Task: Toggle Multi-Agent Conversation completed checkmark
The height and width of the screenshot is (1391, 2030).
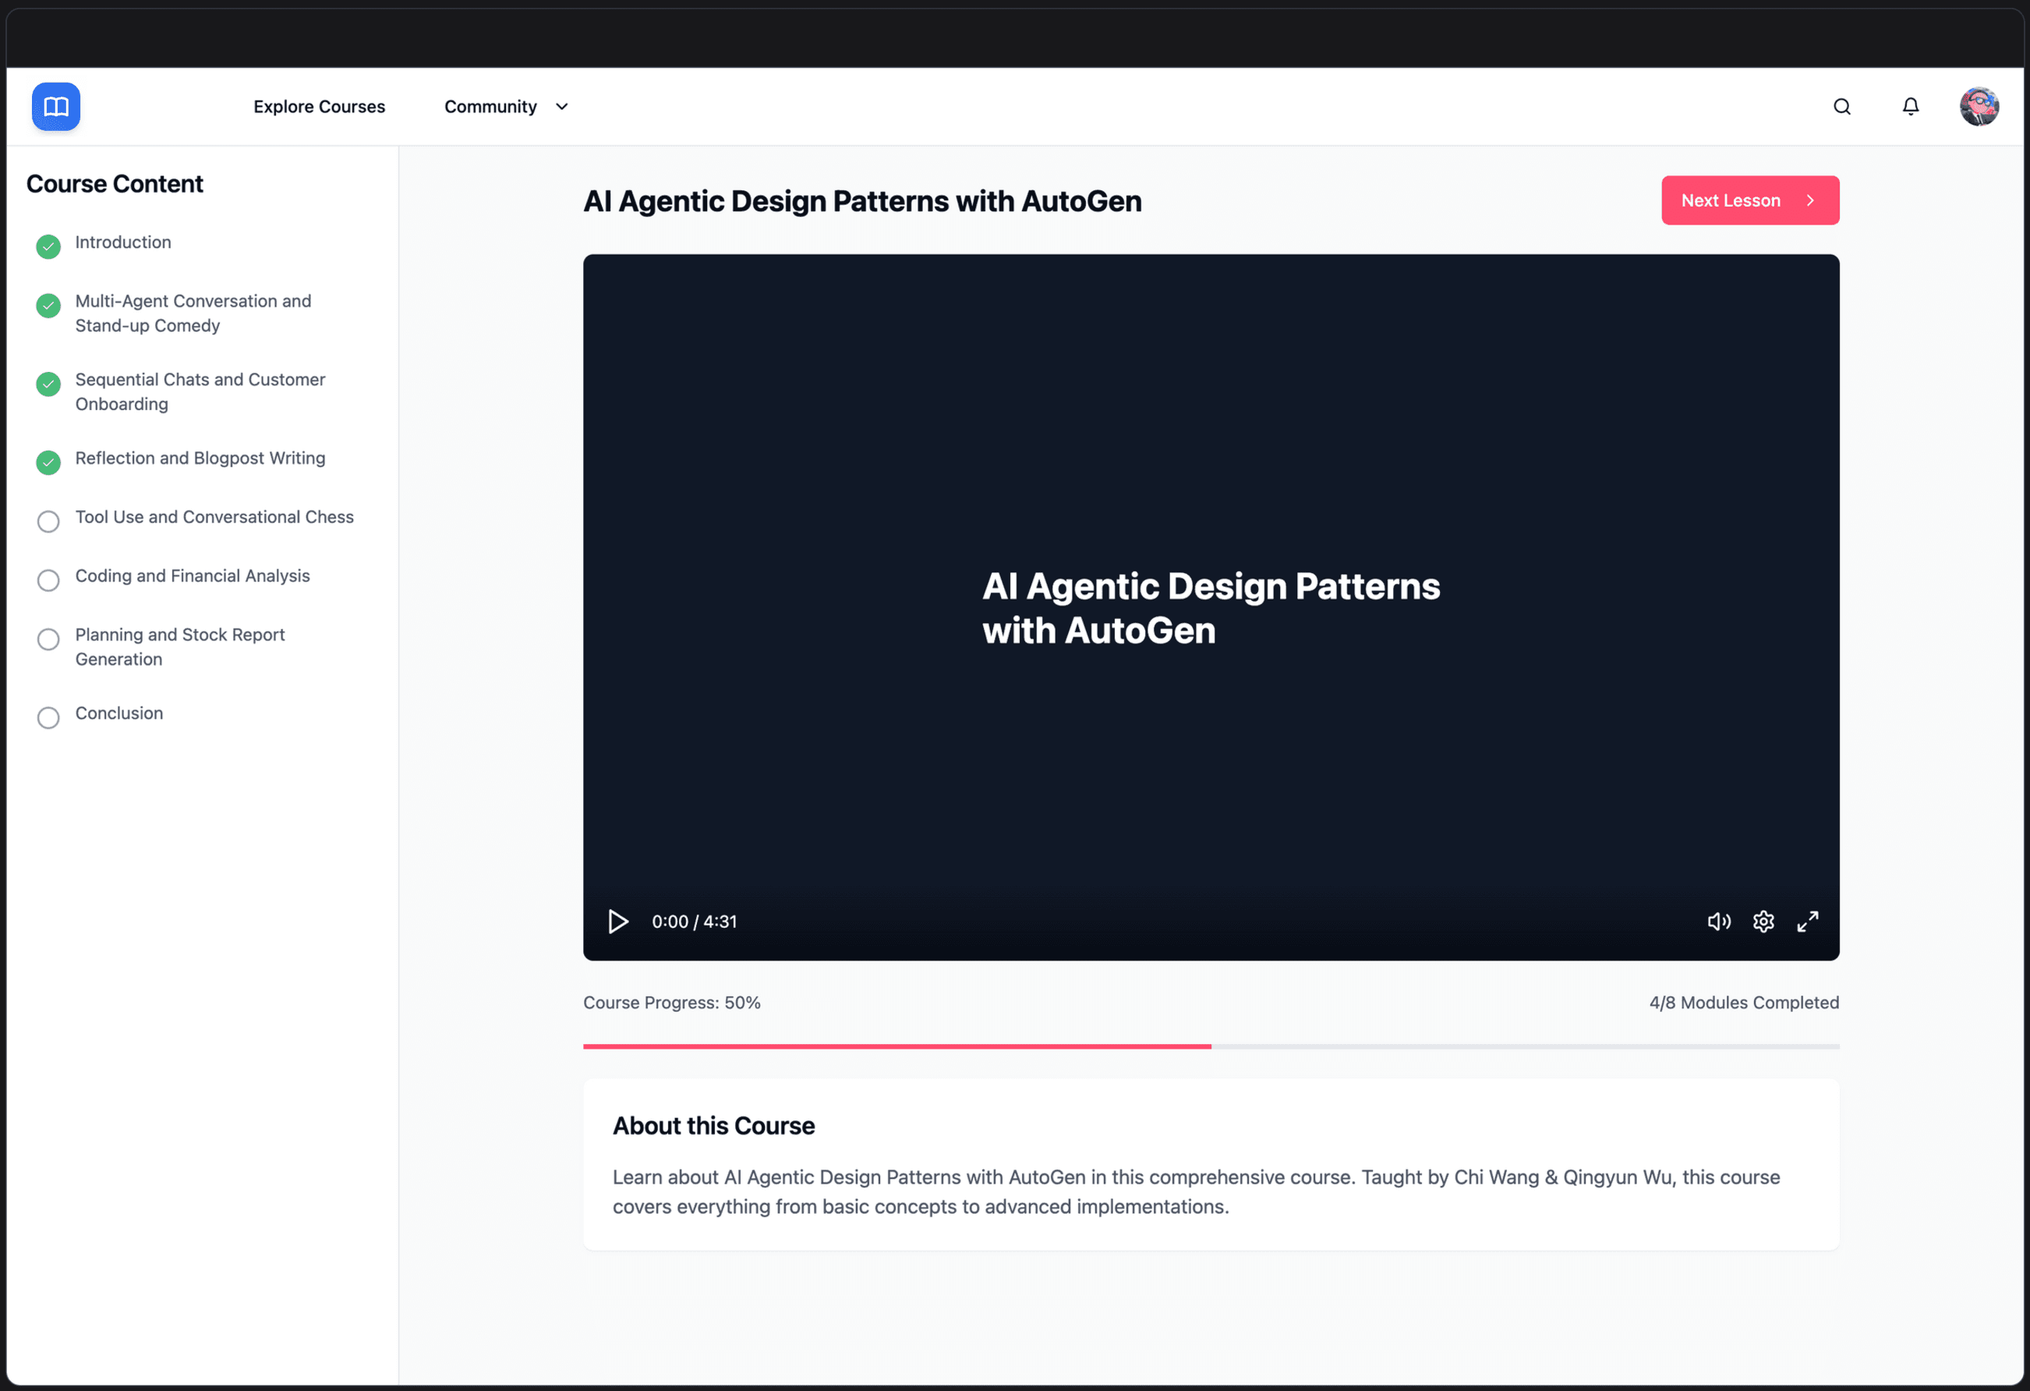Action: pyautogui.click(x=49, y=306)
